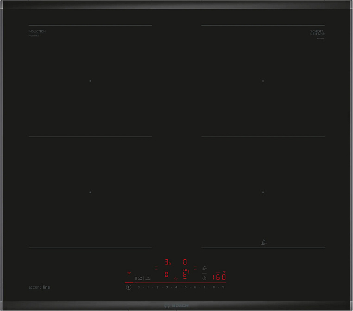
Task: Select the front-right zone E display
Action: pos(185,274)
